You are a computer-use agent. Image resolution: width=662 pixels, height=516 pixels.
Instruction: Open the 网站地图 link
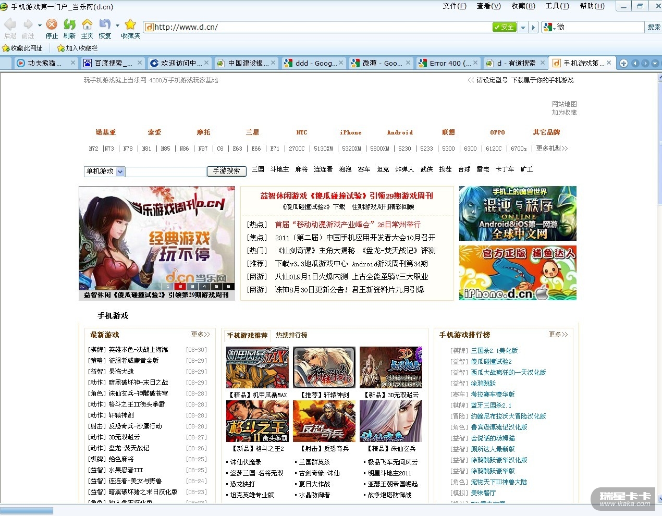point(565,104)
